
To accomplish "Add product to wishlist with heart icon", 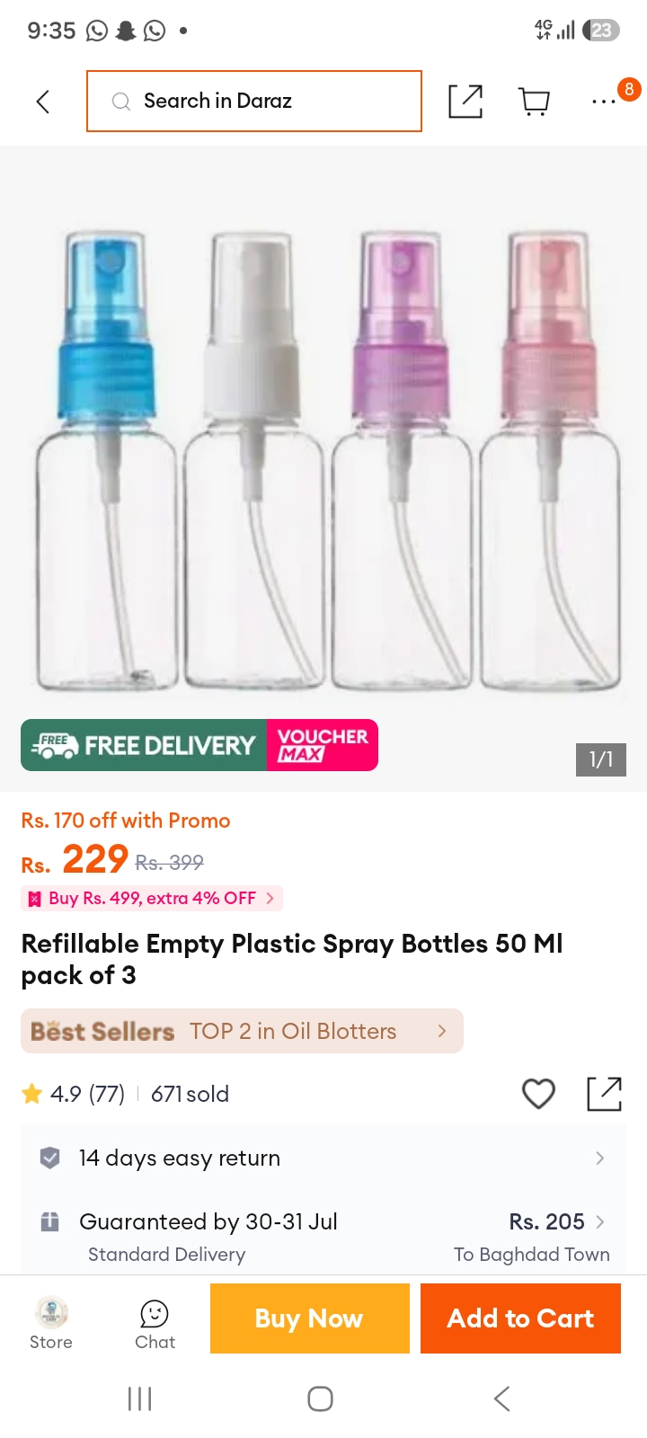I will 538,1094.
